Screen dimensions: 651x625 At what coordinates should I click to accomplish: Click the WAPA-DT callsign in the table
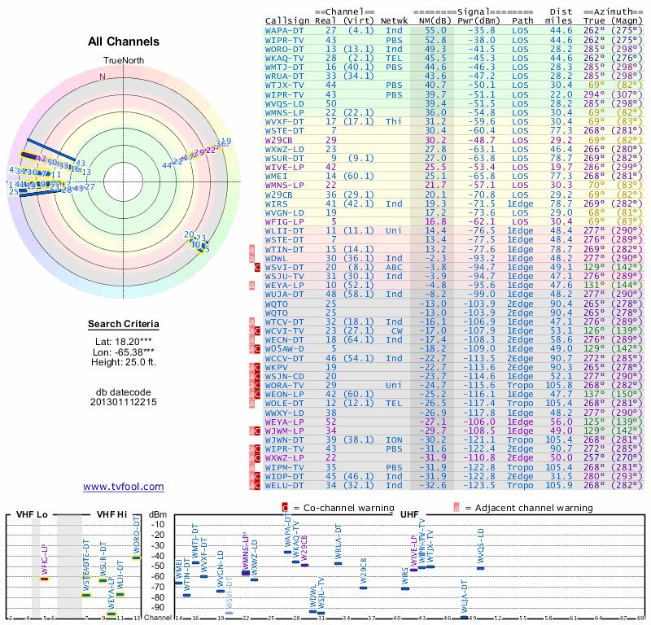[284, 31]
